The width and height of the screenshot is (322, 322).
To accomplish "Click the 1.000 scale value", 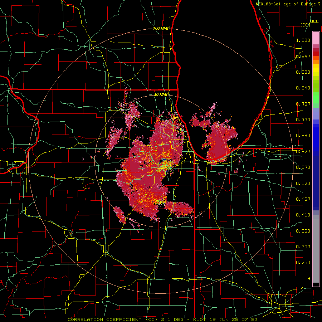I will click(303, 40).
